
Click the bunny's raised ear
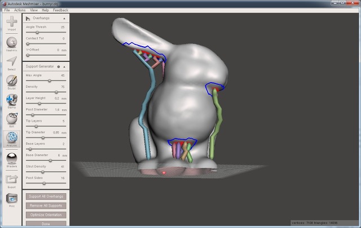(138, 34)
